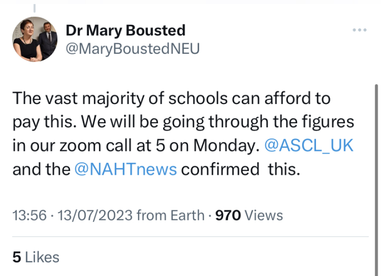The height and width of the screenshot is (276, 381).
Task: Open the Dr Mary Bousted display name
Action: coord(125,30)
